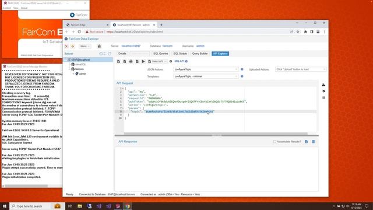Click the admin username link in the header

tap(200, 46)
